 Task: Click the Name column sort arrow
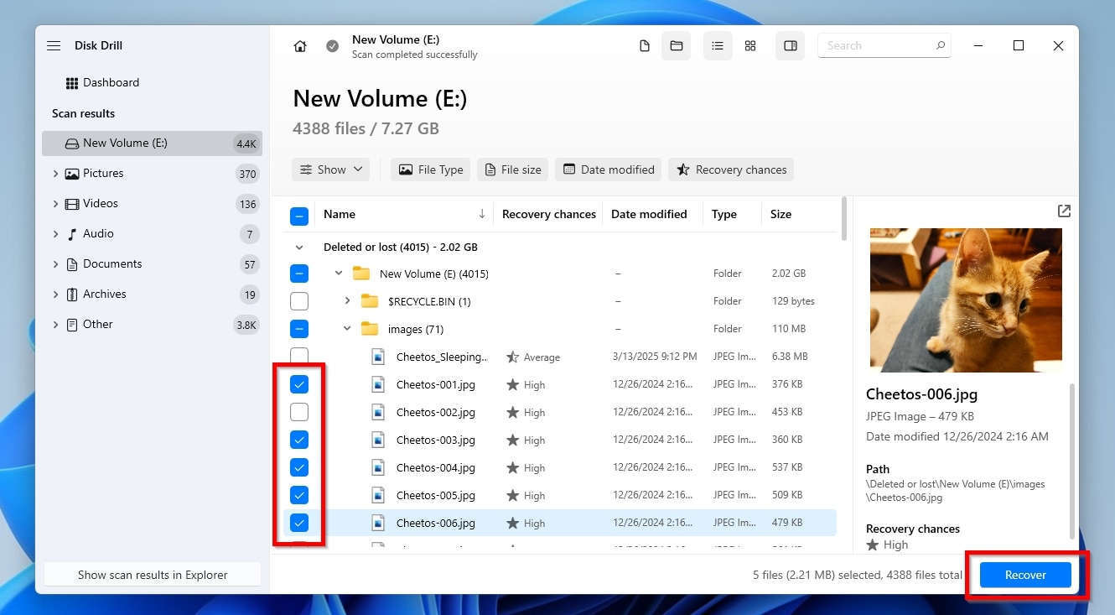[482, 214]
